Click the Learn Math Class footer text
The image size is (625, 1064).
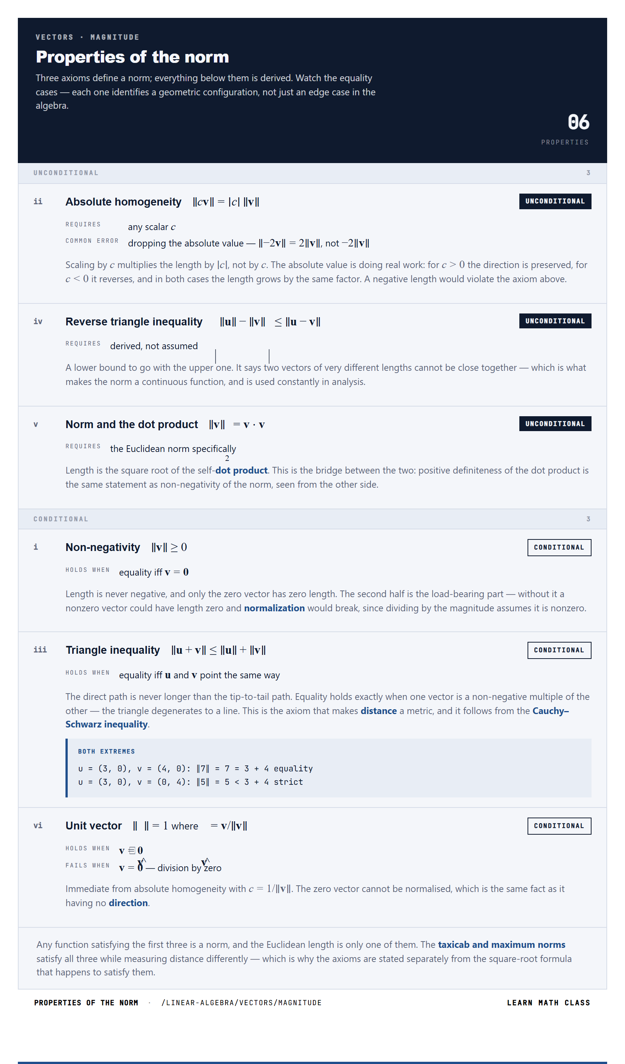click(x=548, y=1003)
